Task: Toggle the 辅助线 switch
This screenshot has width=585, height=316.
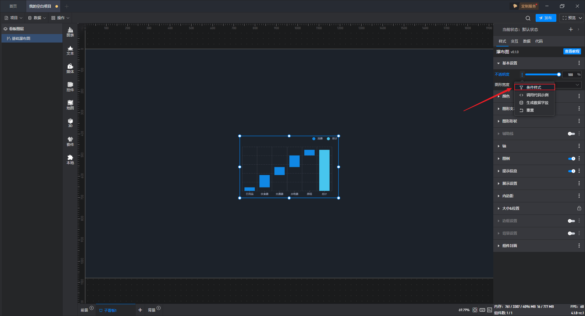Action: pyautogui.click(x=571, y=134)
